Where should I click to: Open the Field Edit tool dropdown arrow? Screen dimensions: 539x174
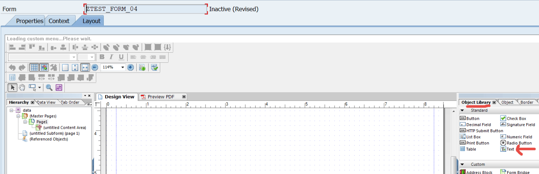39,88
